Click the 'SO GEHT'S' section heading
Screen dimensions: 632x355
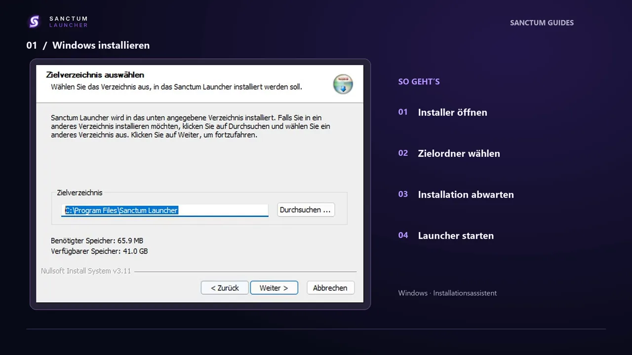point(419,82)
